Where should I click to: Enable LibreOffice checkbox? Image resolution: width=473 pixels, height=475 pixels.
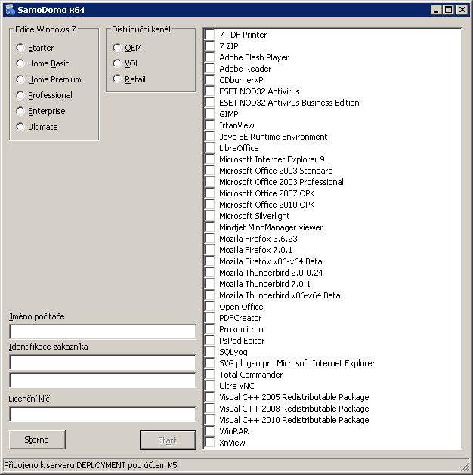pos(209,148)
